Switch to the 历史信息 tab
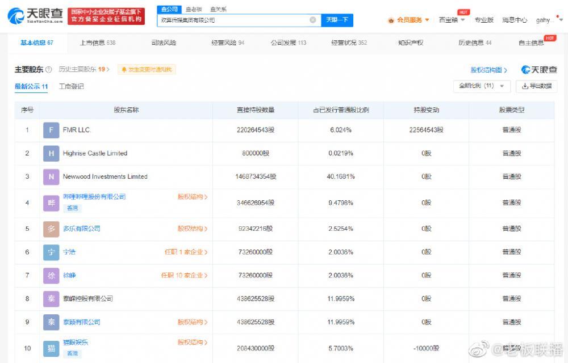The width and height of the screenshot is (568, 363). (475, 43)
